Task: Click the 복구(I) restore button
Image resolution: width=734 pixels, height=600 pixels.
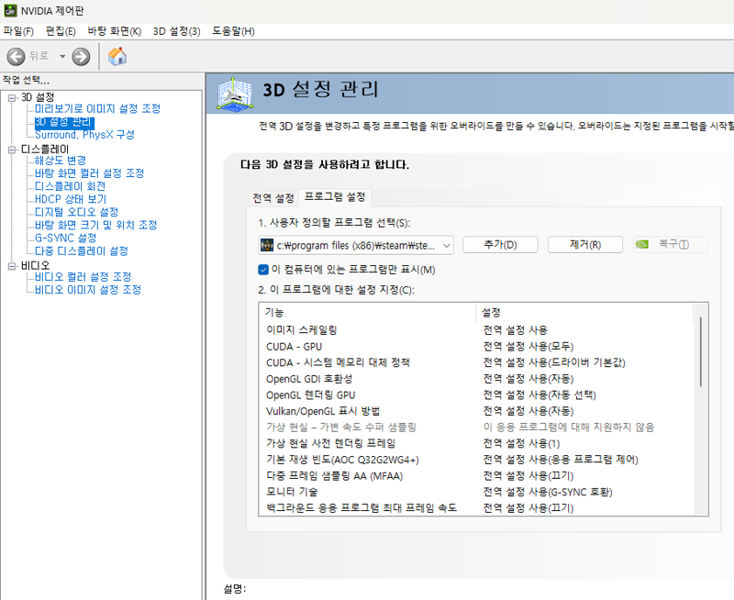Action: coord(671,245)
